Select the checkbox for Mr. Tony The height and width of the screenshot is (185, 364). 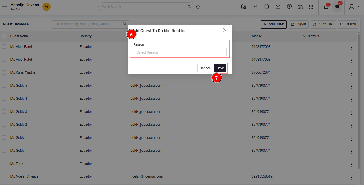pos(4,164)
